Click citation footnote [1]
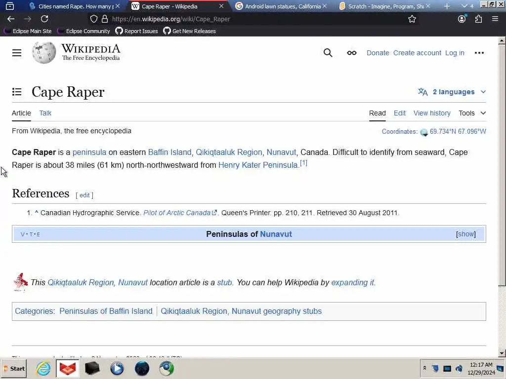This screenshot has height=379, width=506. [x=304, y=163]
